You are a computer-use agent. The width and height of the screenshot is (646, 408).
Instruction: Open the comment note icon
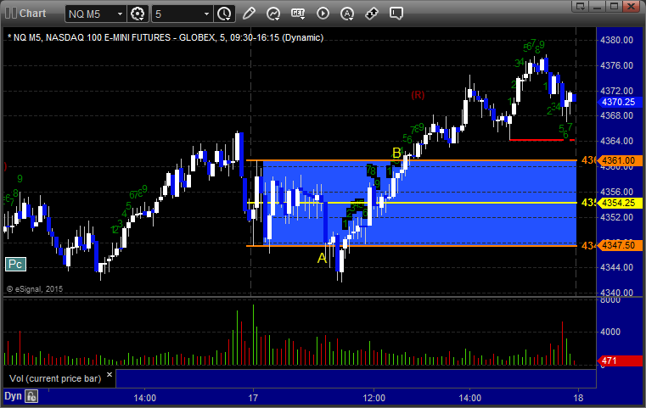pyautogui.click(x=396, y=14)
